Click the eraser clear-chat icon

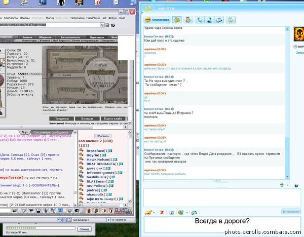[x=24, y=211]
